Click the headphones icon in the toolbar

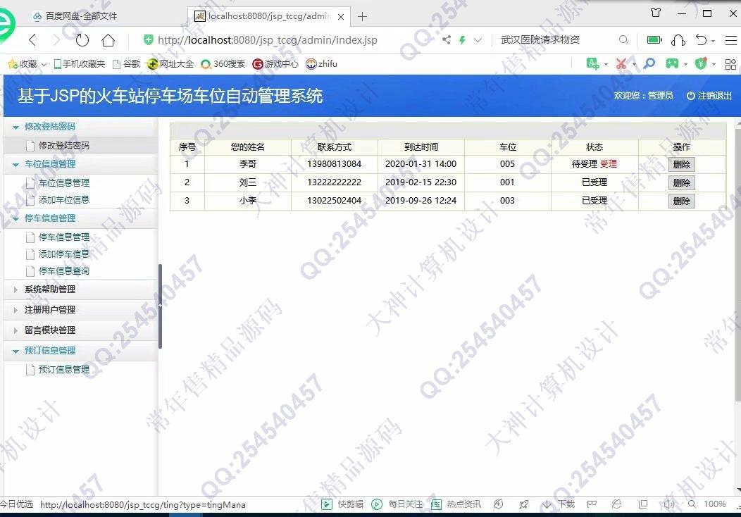click(678, 40)
